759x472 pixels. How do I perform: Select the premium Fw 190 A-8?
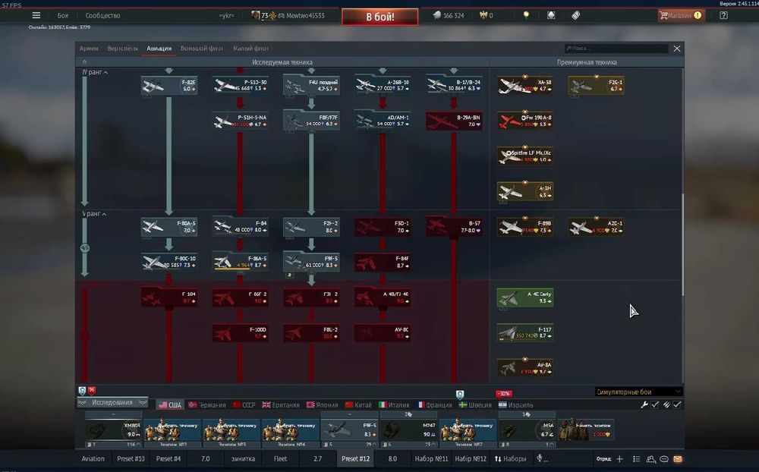click(x=525, y=121)
